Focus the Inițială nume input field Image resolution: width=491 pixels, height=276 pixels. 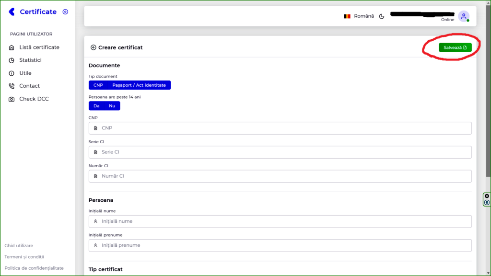pyautogui.click(x=280, y=221)
